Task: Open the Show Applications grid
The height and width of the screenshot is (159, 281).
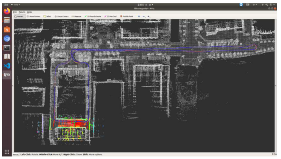Action: click(6, 151)
